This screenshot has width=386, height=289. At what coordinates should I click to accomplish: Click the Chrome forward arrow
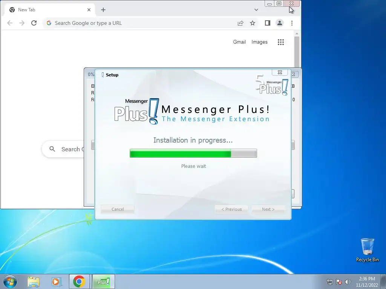[x=22, y=23]
